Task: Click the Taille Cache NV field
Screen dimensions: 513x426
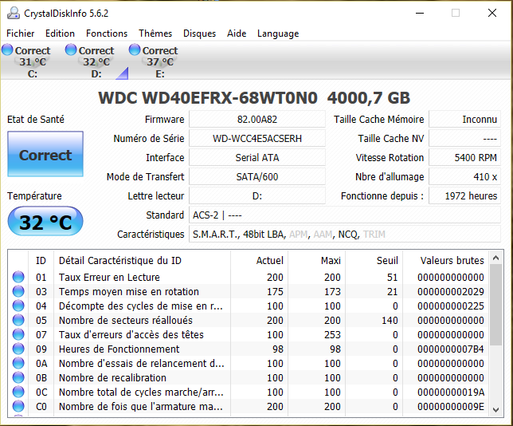Action: pos(464,138)
